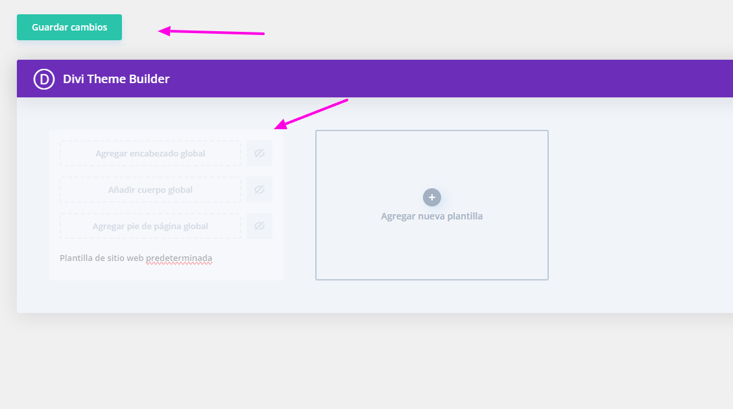The width and height of the screenshot is (733, 409).
Task: Toggle visibility of global body slot
Action: click(x=259, y=190)
